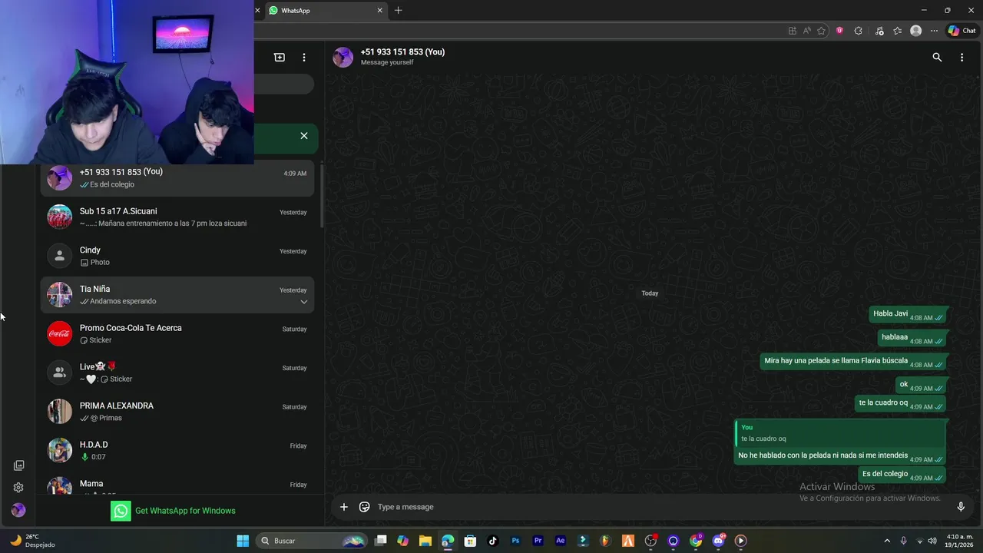Open the Favorites list icon
The width and height of the screenshot is (983, 553).
(898, 31)
